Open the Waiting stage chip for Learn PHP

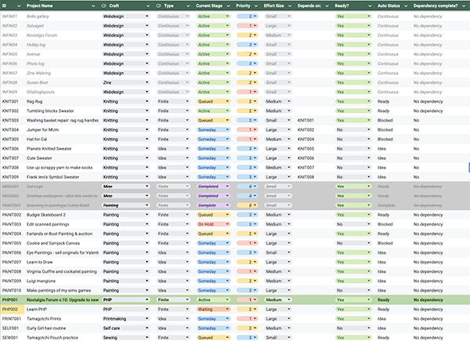tap(211, 310)
